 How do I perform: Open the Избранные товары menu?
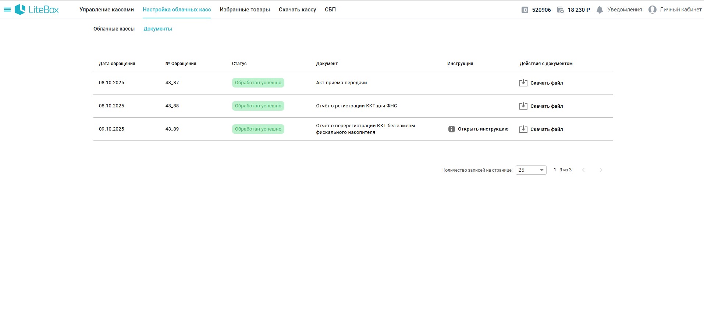245,10
